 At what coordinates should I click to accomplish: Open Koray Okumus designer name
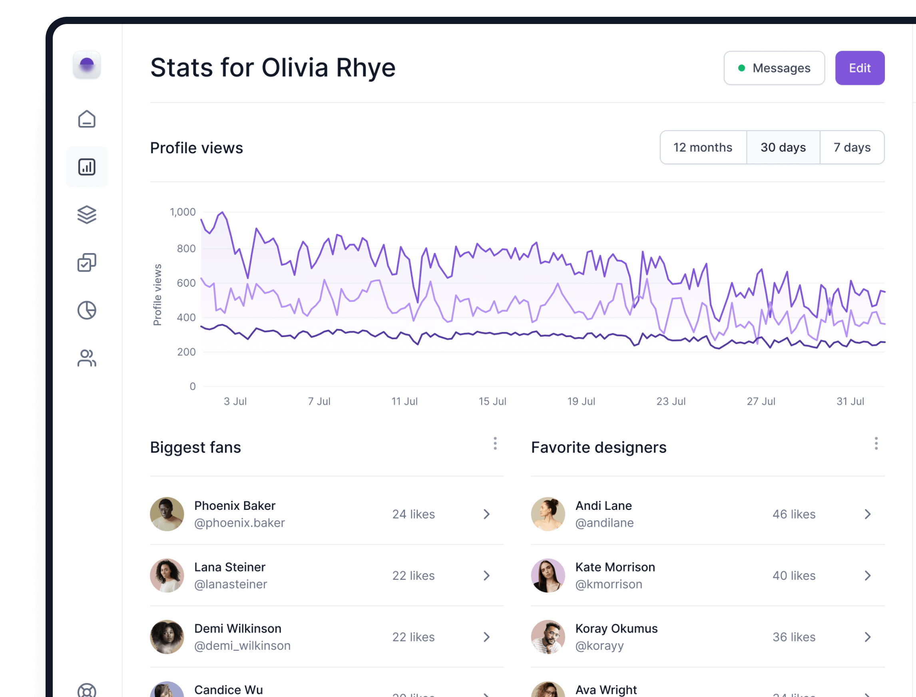click(x=616, y=629)
